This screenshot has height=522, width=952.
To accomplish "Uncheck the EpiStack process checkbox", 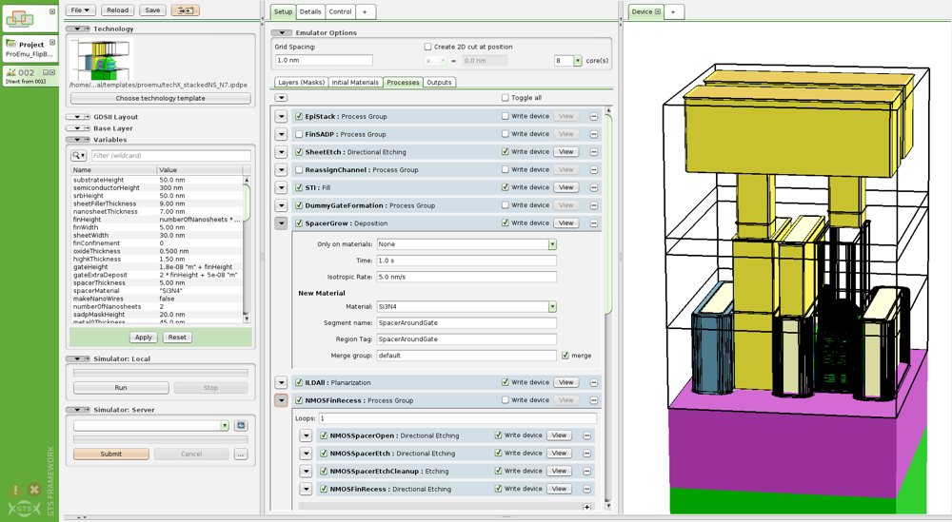I will (299, 116).
